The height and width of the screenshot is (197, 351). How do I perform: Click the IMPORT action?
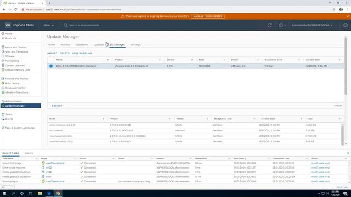coord(52,53)
